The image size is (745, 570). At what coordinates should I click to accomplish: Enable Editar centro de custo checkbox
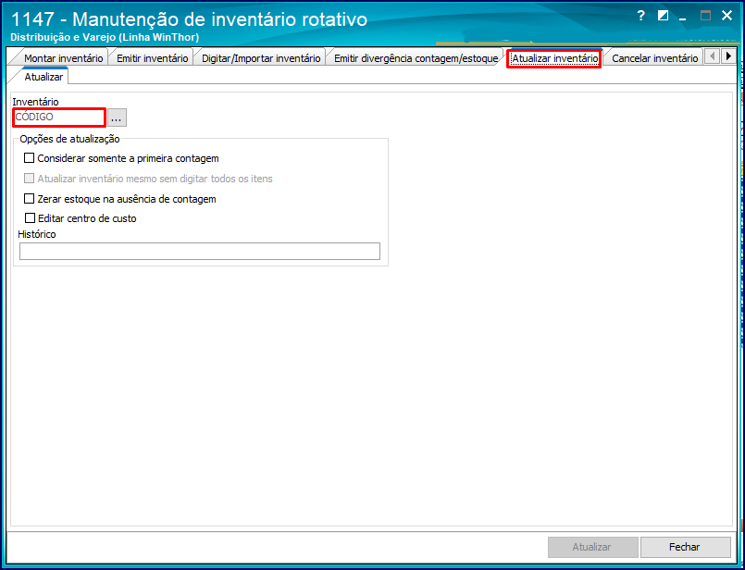click(x=30, y=218)
